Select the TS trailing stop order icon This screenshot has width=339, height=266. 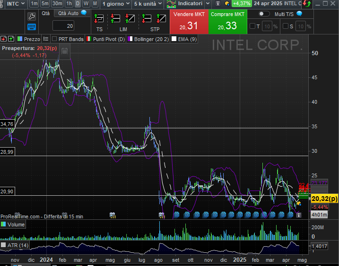(99, 19)
